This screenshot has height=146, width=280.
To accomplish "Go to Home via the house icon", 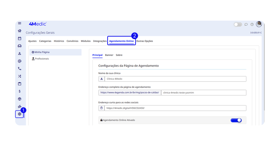I will click(x=20, y=31).
